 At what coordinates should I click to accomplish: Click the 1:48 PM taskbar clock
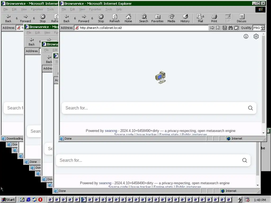[x=260, y=200]
